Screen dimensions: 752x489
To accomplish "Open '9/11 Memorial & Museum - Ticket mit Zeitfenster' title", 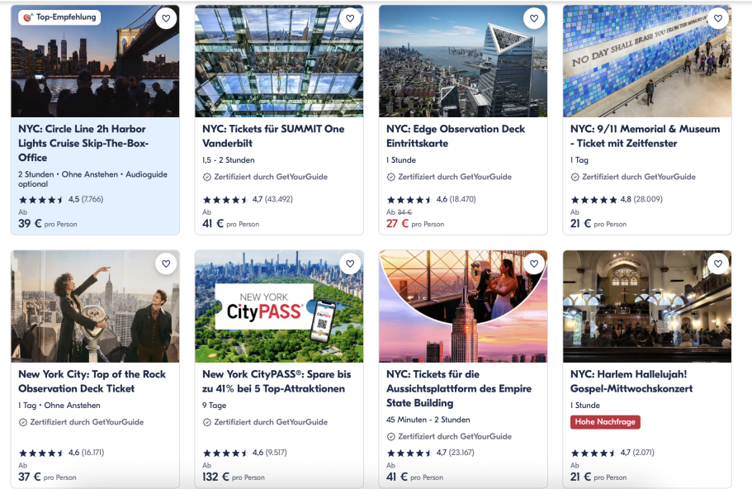I will 645,135.
